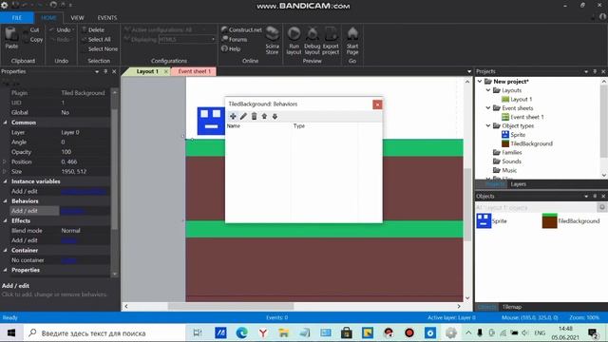Collapse the Event sheets folder
This screenshot has width=608, height=342.
coord(488,108)
